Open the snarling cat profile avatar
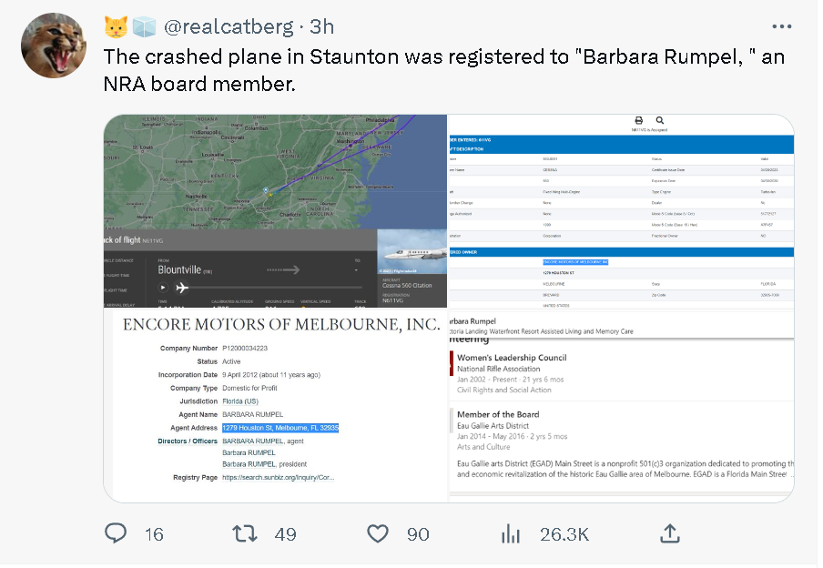Image resolution: width=823 pixels, height=568 pixels. (54, 46)
